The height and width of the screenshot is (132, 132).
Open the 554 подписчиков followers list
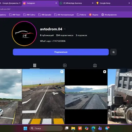click(65, 35)
